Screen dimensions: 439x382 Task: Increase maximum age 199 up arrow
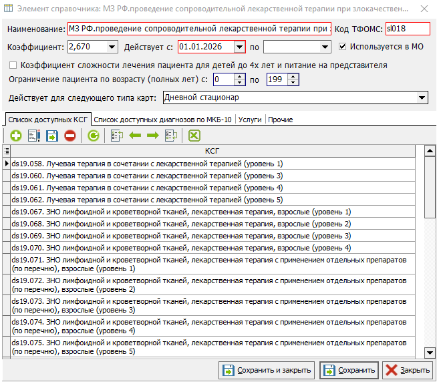pos(293,76)
